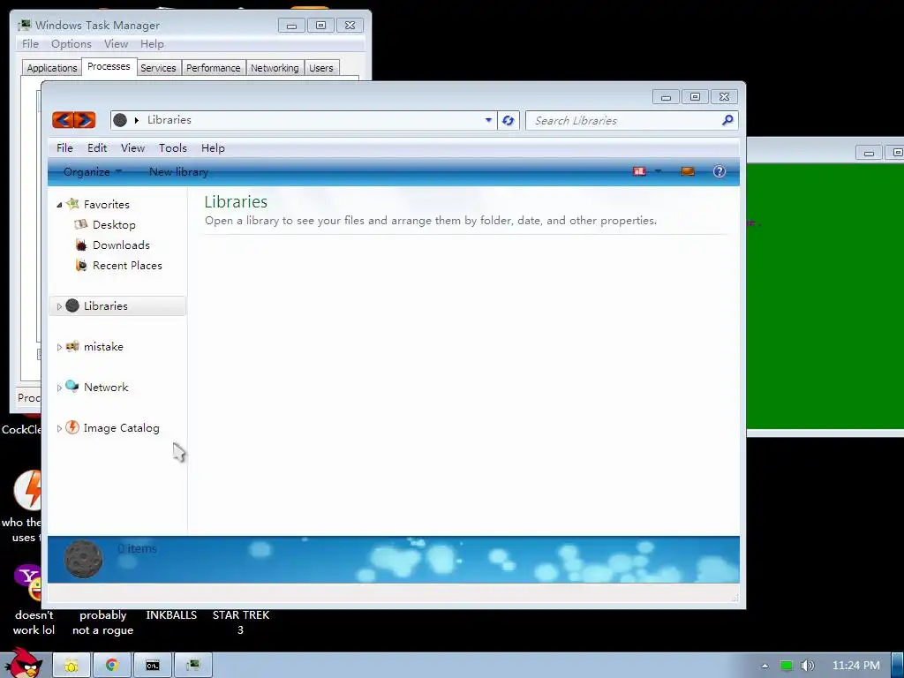
Task: Switch to Task Manager Services tab
Action: 158,67
